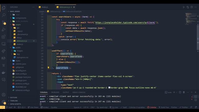Viewport: 199px width, 112px height.
Task: Click CRLF line ending in status bar
Action: pos(92,107)
